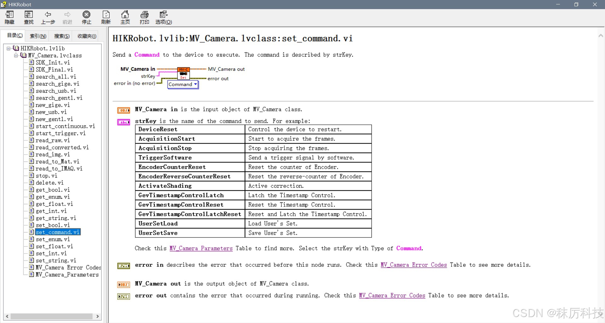Collapse the HIKRobot.lvlib tree node
Viewport: 605px width, 323px height.
[9, 48]
